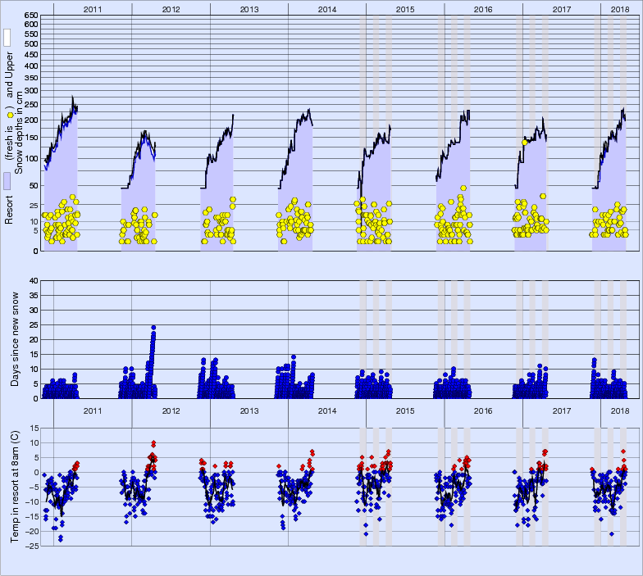Click the yellow fresh-snow legend circle
643x576 pixels.
[x=9, y=116]
